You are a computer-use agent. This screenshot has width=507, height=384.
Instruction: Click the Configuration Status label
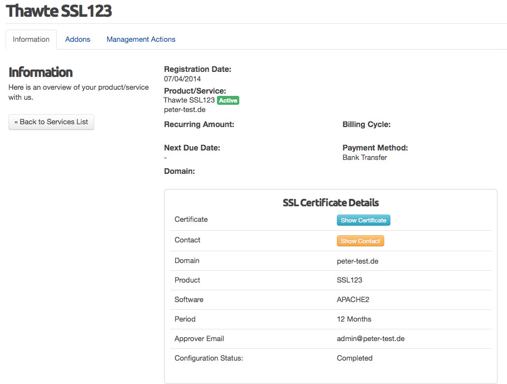coord(209,358)
